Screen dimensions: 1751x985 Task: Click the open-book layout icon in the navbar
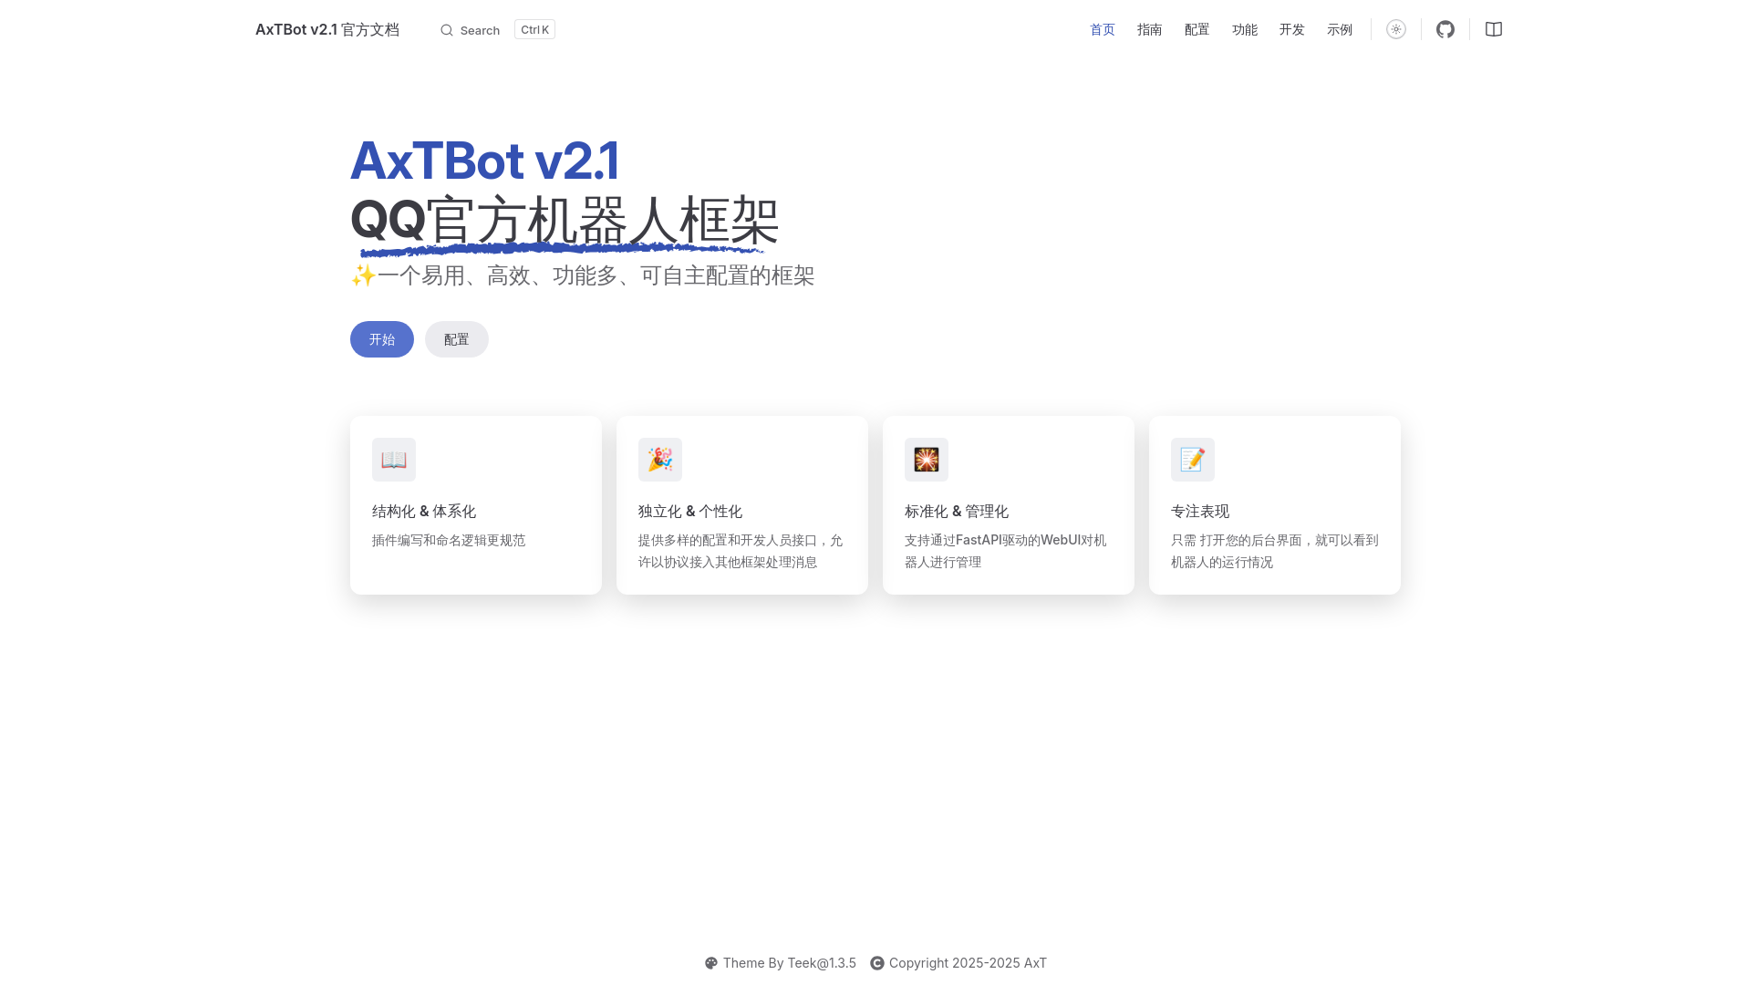coord(1494,29)
